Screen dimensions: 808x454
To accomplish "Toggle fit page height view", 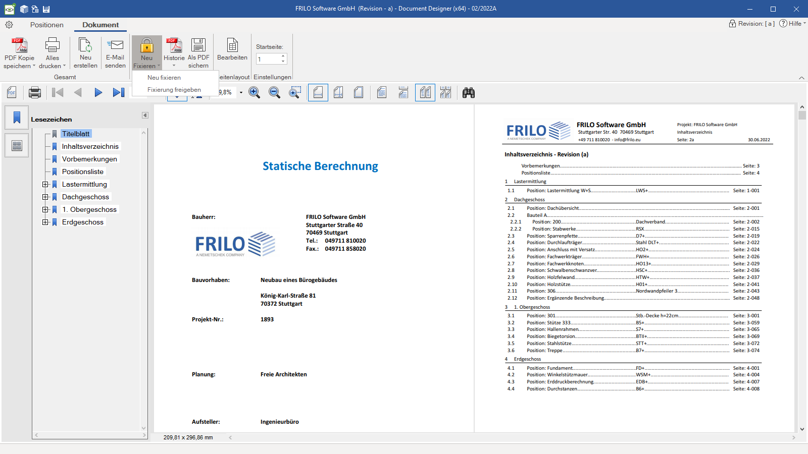I will coord(338,92).
